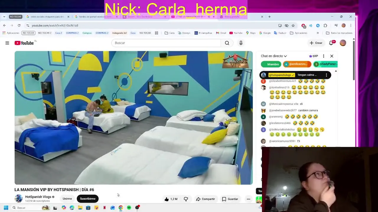Start voice search with the microphone icon

[x=241, y=43]
